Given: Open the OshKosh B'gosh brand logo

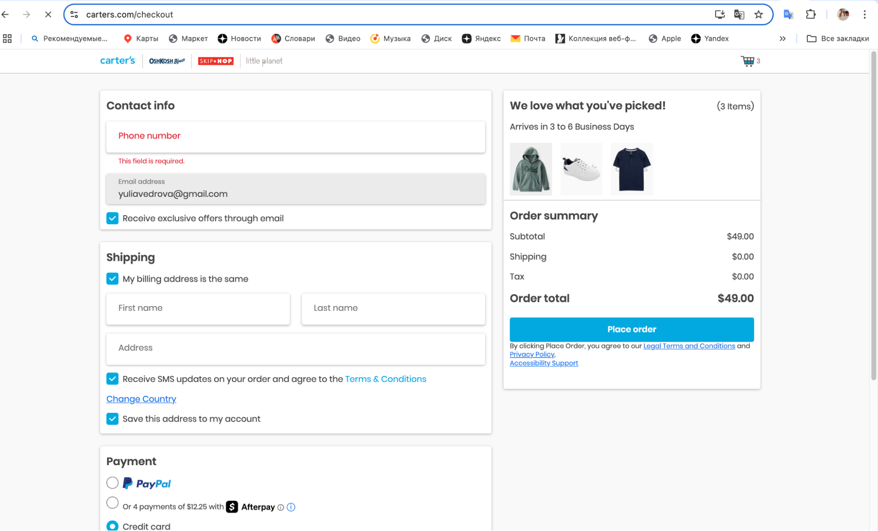Looking at the screenshot, I should [167, 61].
